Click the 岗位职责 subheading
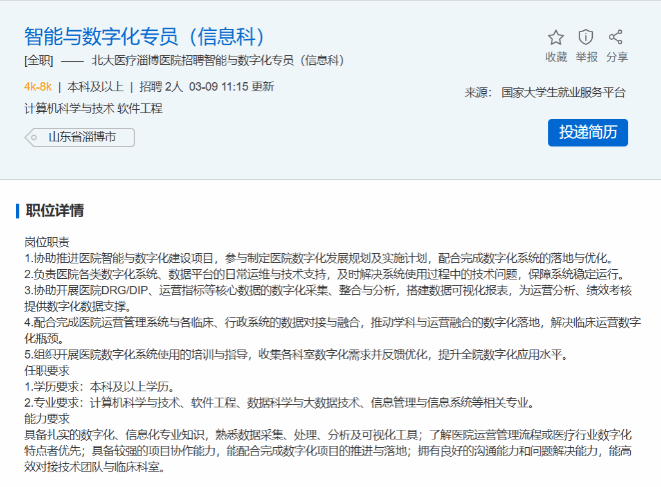The height and width of the screenshot is (487, 661). tap(47, 242)
